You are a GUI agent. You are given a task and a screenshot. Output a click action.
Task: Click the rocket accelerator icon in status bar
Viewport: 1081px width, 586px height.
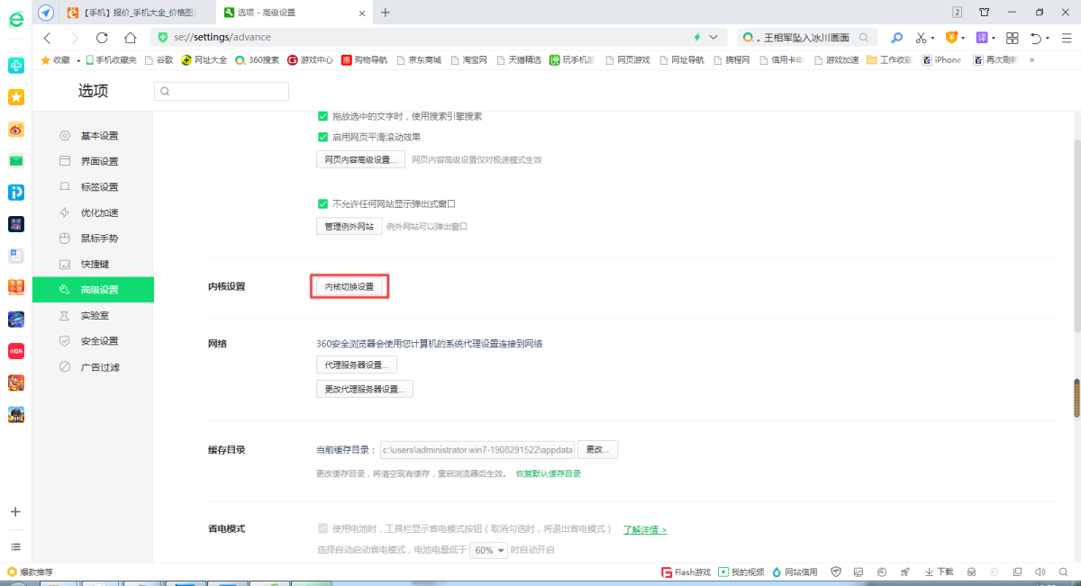click(904, 572)
